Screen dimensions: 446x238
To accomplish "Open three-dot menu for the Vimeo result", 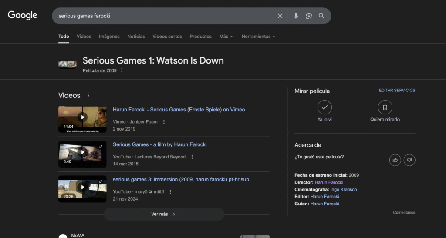I will tap(164, 122).
